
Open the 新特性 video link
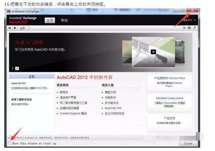click(x=64, y=92)
